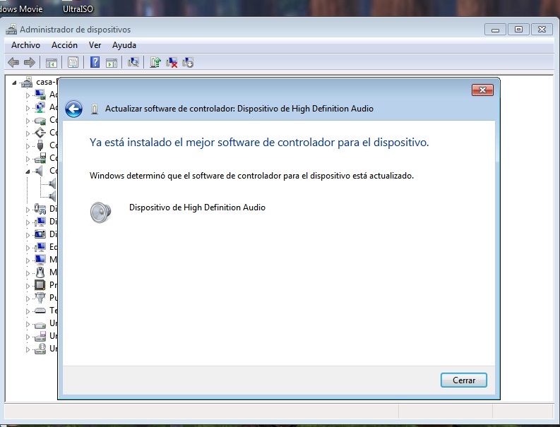
Task: Click the blue back arrow in the driver dialog
Action: [74, 109]
